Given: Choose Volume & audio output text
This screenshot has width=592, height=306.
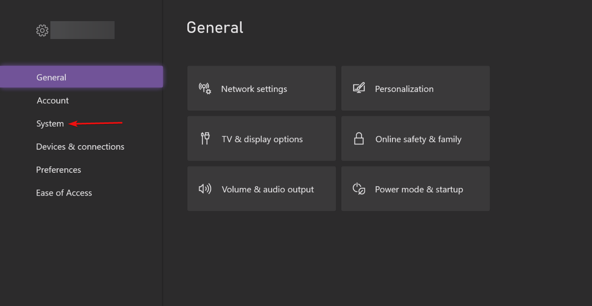Looking at the screenshot, I should (268, 189).
